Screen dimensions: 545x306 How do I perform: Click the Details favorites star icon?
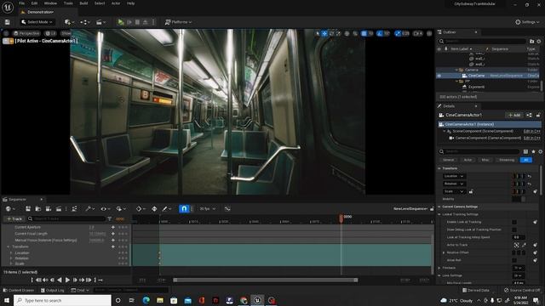coord(534,151)
